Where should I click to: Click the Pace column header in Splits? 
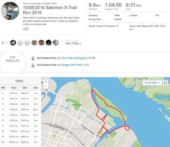14,88
